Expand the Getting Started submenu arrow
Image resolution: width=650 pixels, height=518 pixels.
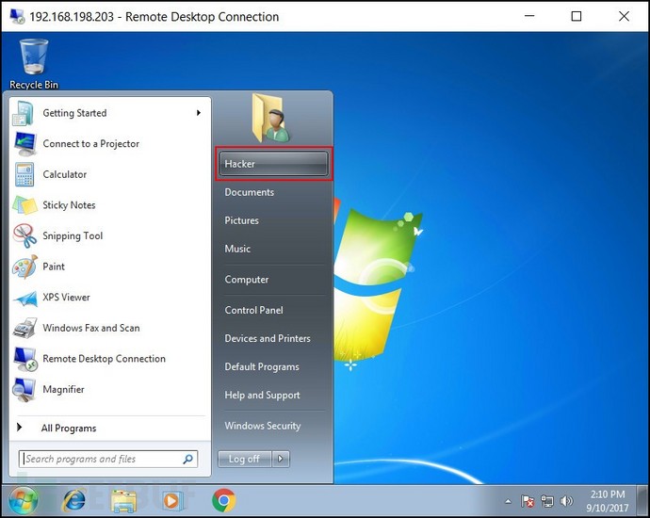(x=199, y=113)
